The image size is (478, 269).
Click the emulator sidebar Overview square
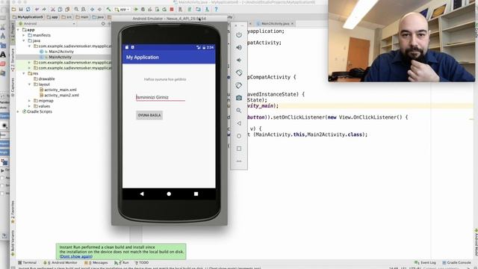(239, 149)
